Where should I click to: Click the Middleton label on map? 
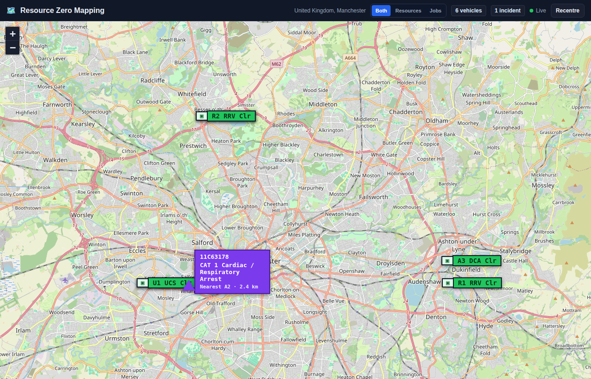323,104
